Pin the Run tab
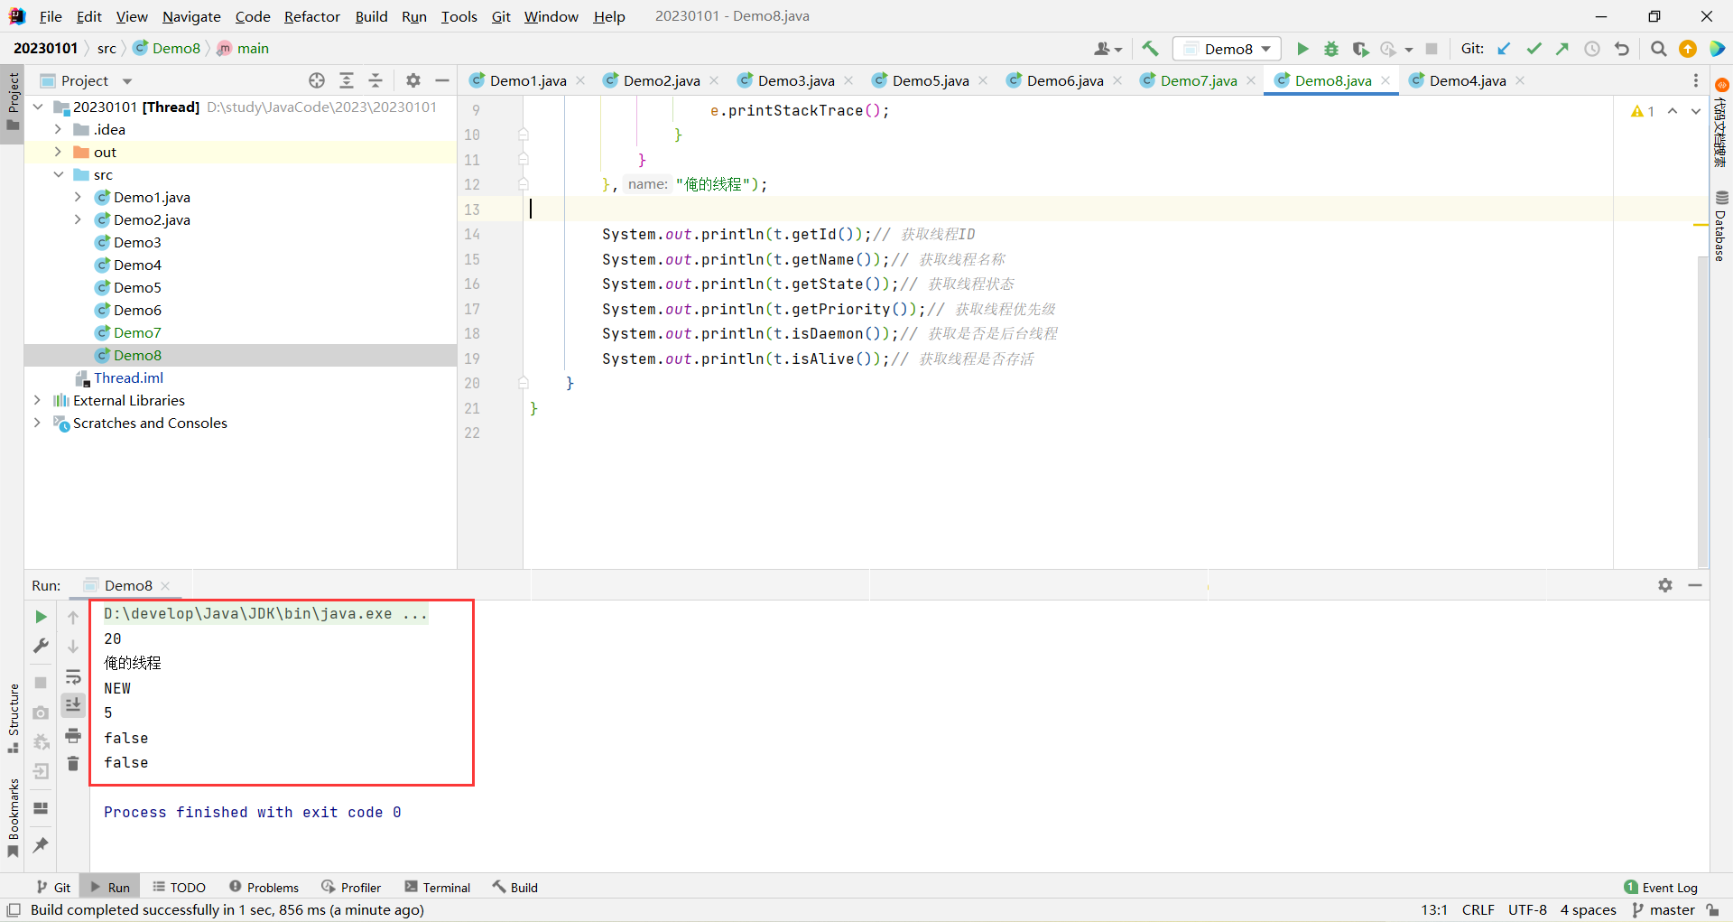Screen dimensions: 1733x922 [41, 845]
